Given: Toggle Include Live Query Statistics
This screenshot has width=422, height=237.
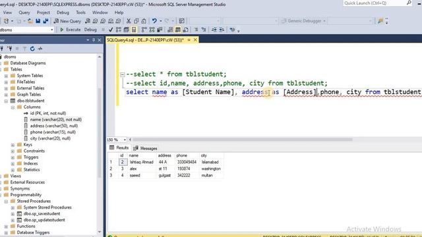Looking at the screenshot, I should (x=152, y=30).
